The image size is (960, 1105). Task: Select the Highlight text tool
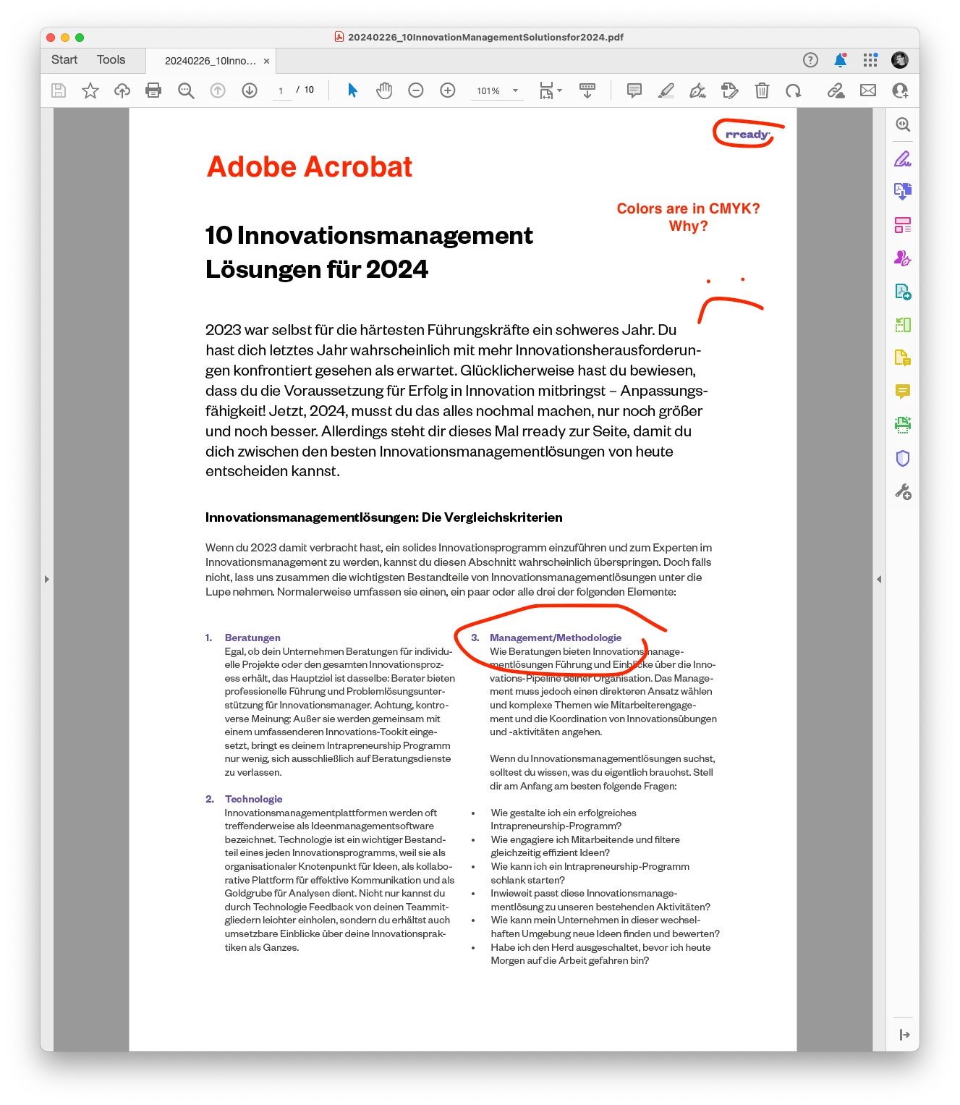[x=666, y=90]
